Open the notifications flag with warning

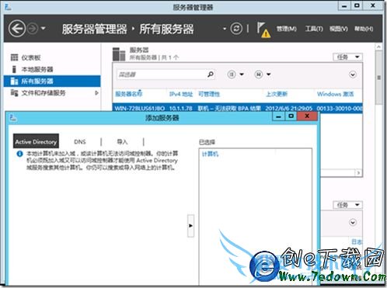[263, 29]
